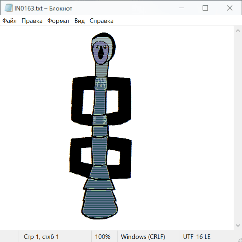
Task: Click the 100% zoom level in status bar
Action: point(103,237)
